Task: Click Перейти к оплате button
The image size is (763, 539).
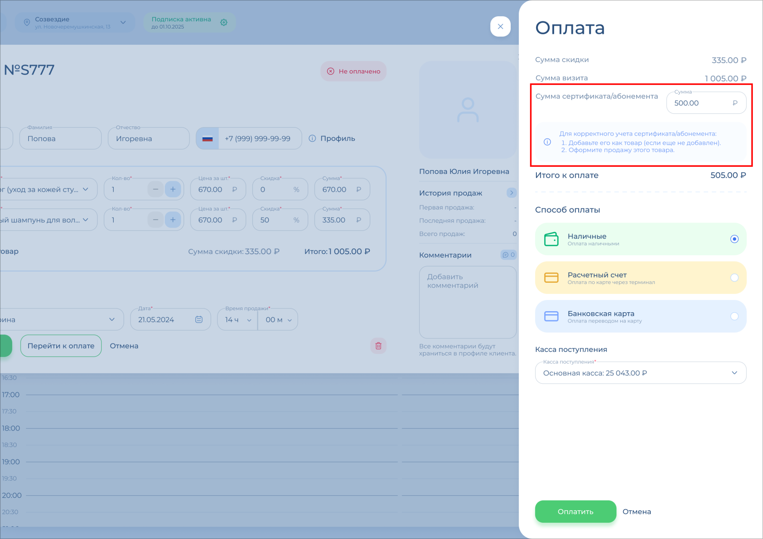Action: [x=61, y=346]
